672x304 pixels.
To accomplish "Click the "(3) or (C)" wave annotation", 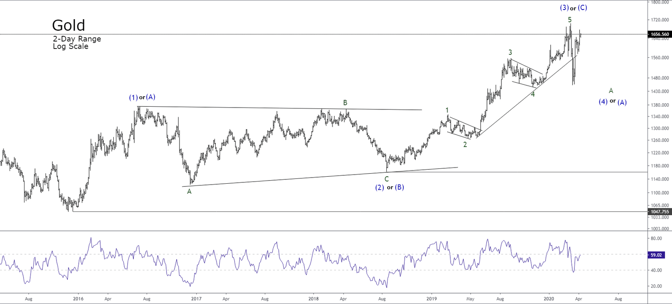I will click(x=573, y=7).
